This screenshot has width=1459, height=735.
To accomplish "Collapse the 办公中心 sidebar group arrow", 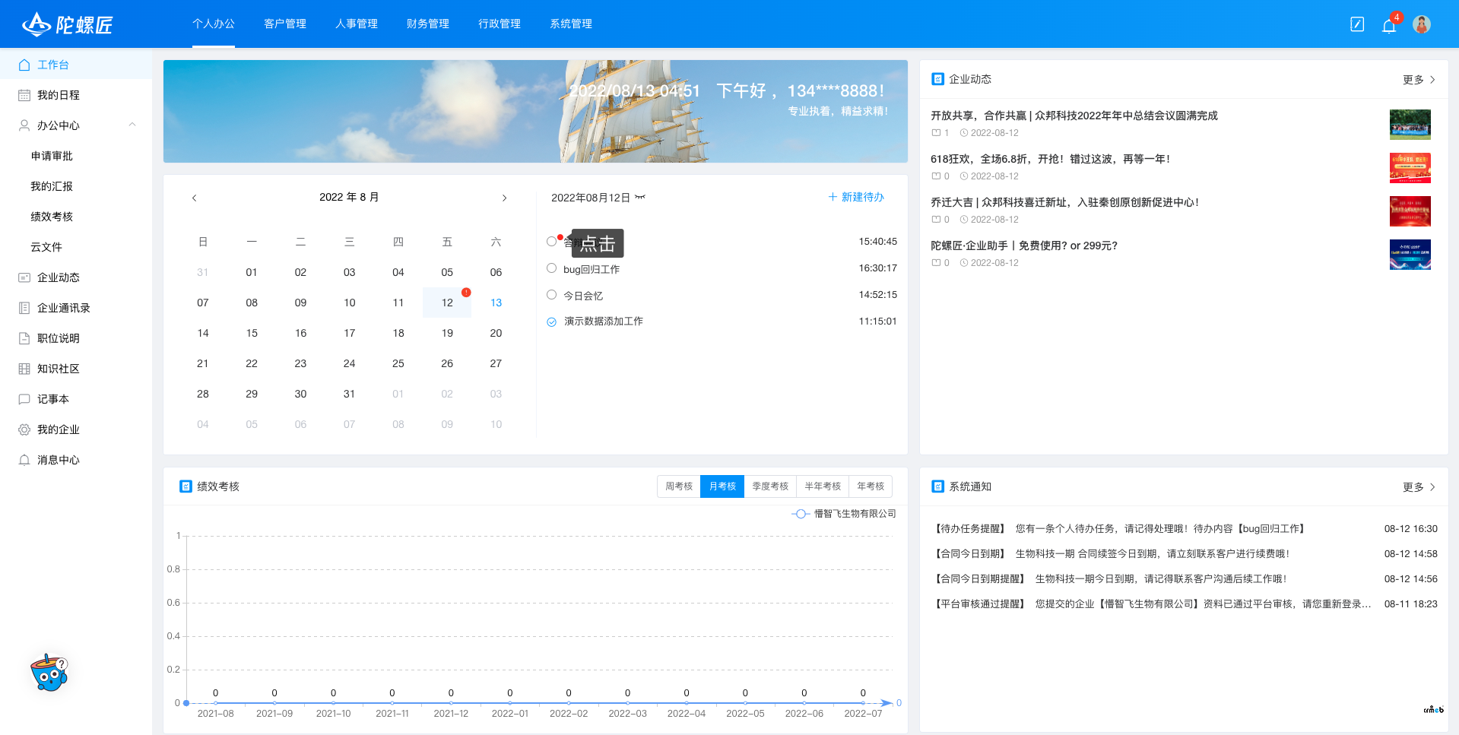I will coord(132,125).
